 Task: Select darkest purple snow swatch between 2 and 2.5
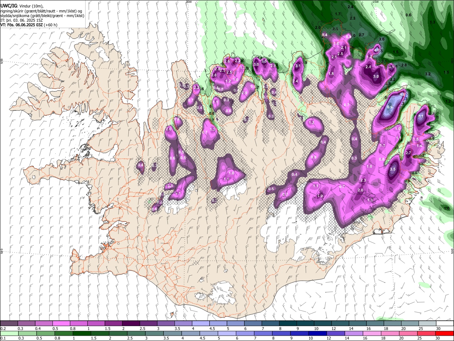(131, 324)
